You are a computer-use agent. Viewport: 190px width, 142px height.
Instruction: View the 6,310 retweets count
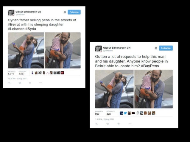11,74
